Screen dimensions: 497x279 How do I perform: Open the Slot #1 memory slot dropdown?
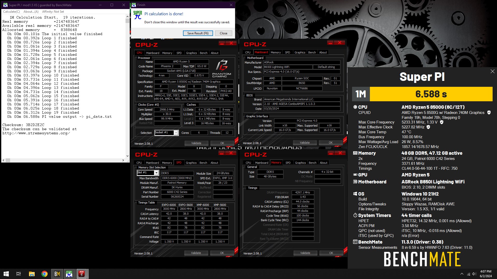156,173
